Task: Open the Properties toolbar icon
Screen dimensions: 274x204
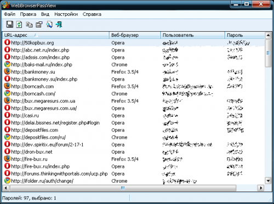Action: coord(39,25)
